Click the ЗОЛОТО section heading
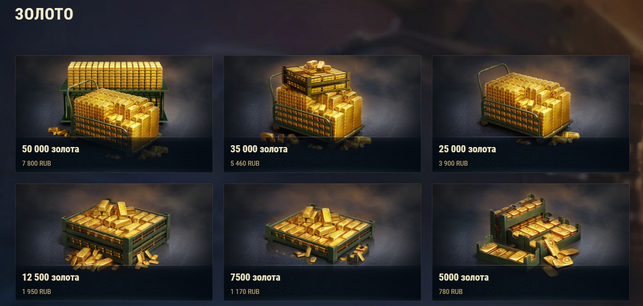 pyautogui.click(x=44, y=14)
